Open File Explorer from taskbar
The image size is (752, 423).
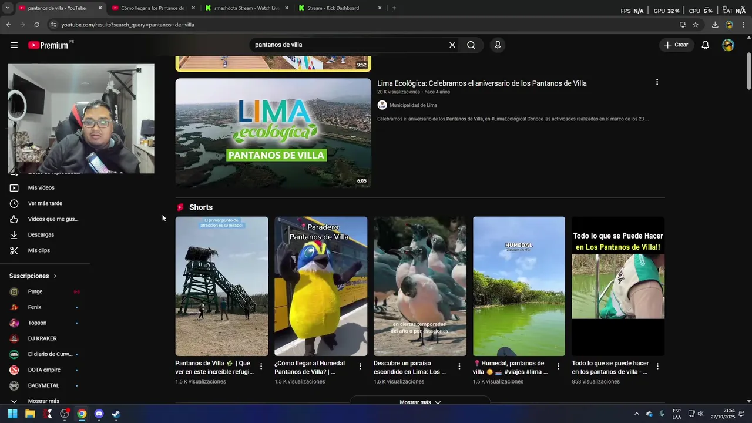tap(30, 414)
